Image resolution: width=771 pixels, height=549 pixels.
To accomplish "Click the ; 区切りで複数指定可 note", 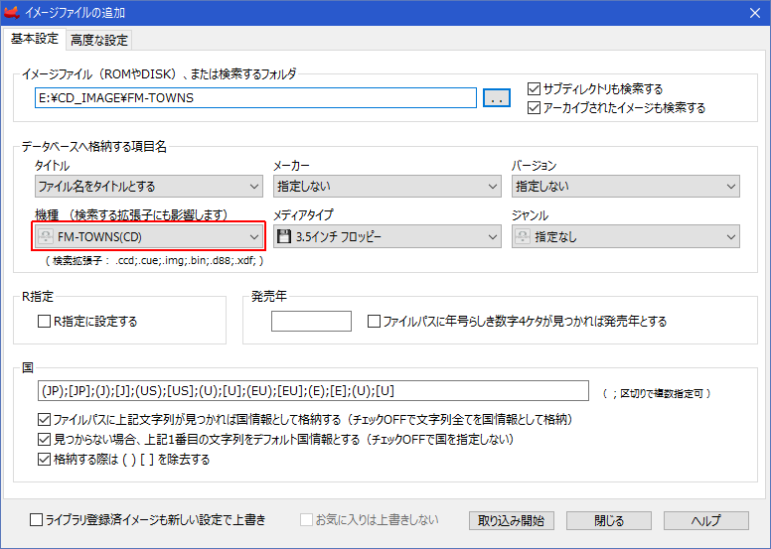I will (657, 393).
